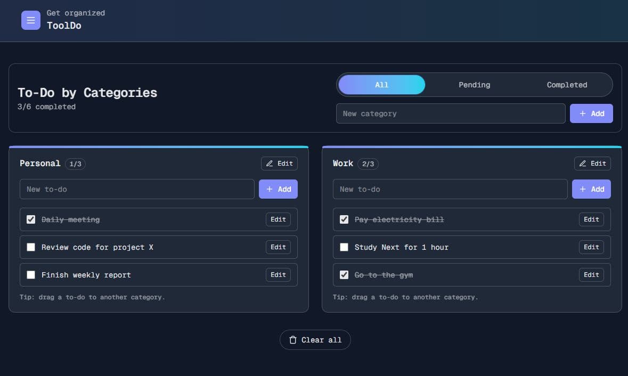Uncheck the Pay electricity bill task
Screen dimensions: 628x376
click(x=344, y=219)
